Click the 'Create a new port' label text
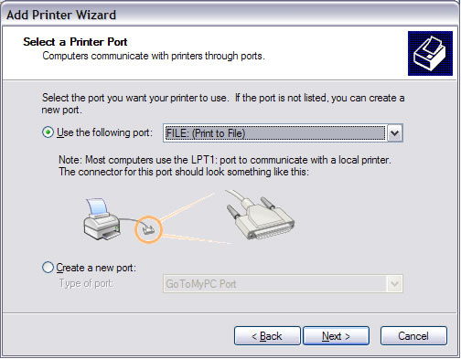The width and height of the screenshot is (461, 359). 96,268
